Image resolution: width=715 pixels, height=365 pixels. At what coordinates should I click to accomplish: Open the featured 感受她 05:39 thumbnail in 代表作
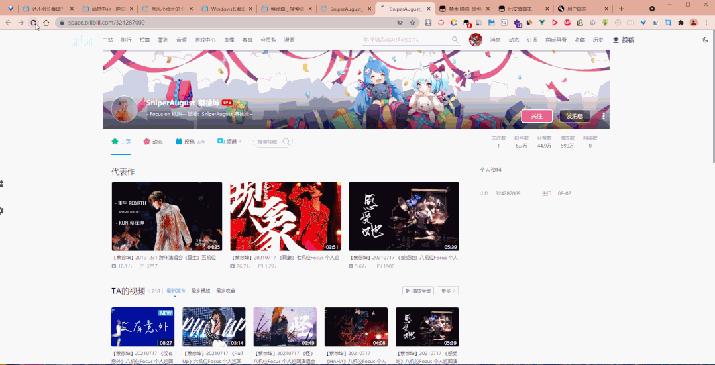[404, 217]
